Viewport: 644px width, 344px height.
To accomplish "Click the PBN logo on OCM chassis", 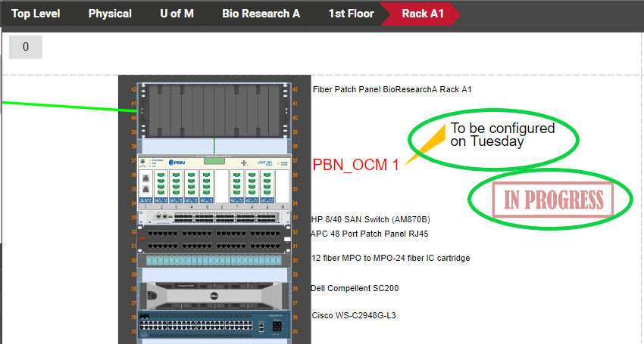I will (177, 163).
